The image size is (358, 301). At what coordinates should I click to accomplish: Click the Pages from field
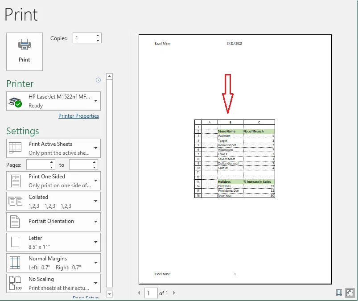click(x=38, y=165)
